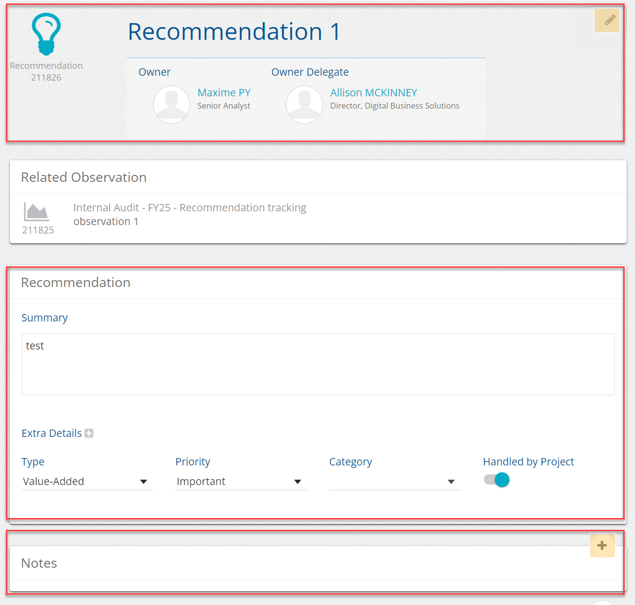The image size is (635, 605).
Task: Click Maxime PY's avatar picture
Action: (x=171, y=104)
